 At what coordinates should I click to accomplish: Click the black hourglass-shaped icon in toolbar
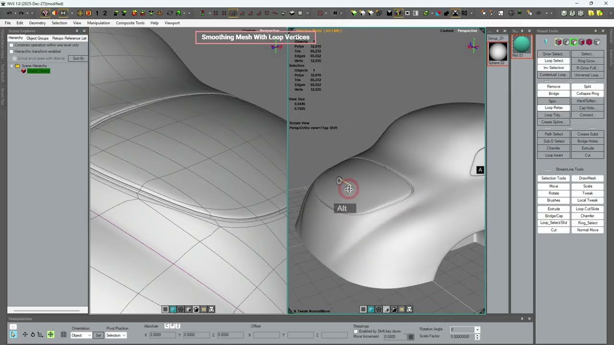456,13
